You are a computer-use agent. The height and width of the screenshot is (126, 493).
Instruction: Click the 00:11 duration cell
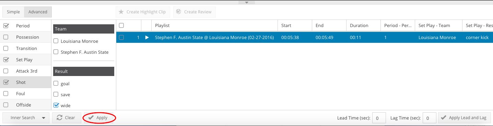click(355, 37)
